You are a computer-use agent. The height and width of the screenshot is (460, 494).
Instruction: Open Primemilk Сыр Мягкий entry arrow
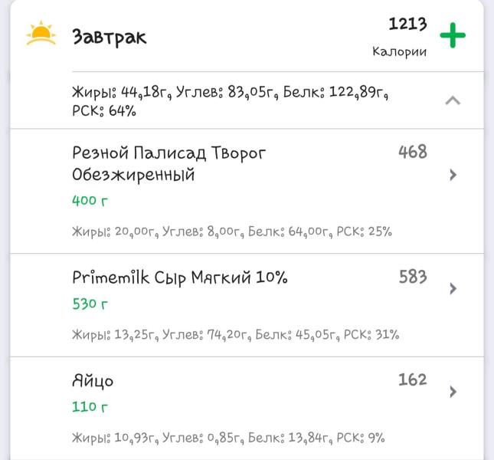click(453, 288)
